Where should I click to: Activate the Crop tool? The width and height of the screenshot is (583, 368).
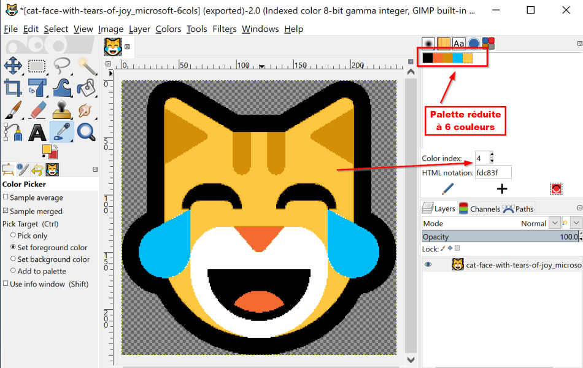pyautogui.click(x=13, y=88)
